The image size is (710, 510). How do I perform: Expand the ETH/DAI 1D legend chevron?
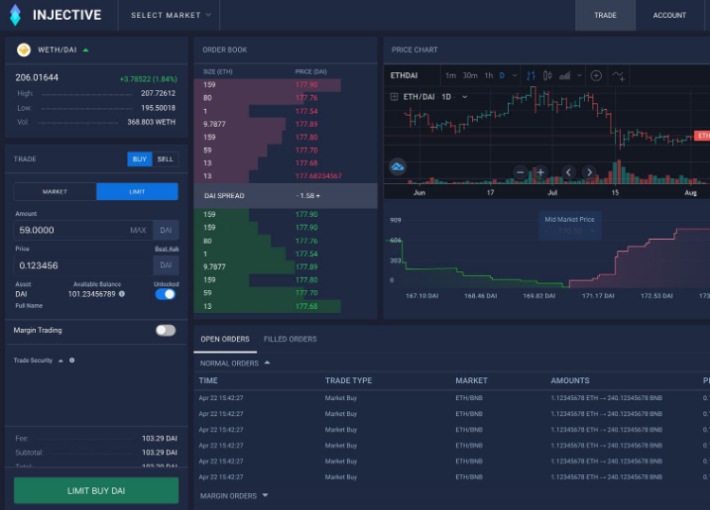coord(464,97)
